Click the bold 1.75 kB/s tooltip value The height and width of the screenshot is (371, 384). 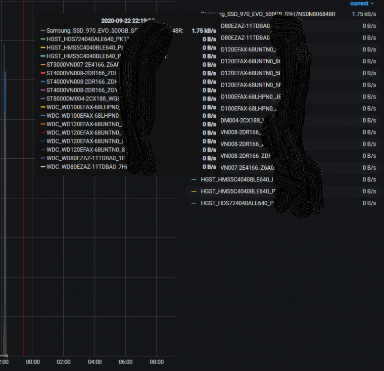point(204,31)
